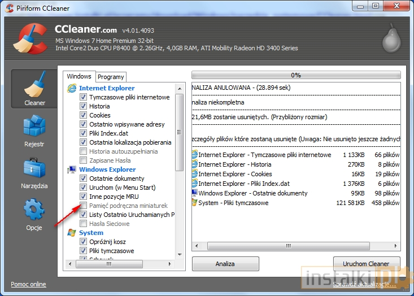Click options list scroll up arrow
414x296 pixels.
(x=180, y=89)
